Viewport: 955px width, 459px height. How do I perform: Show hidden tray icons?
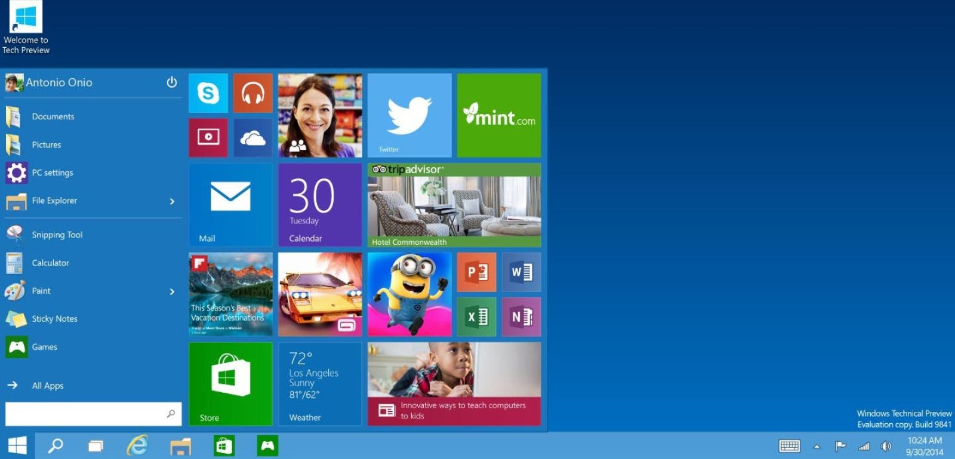[817, 446]
